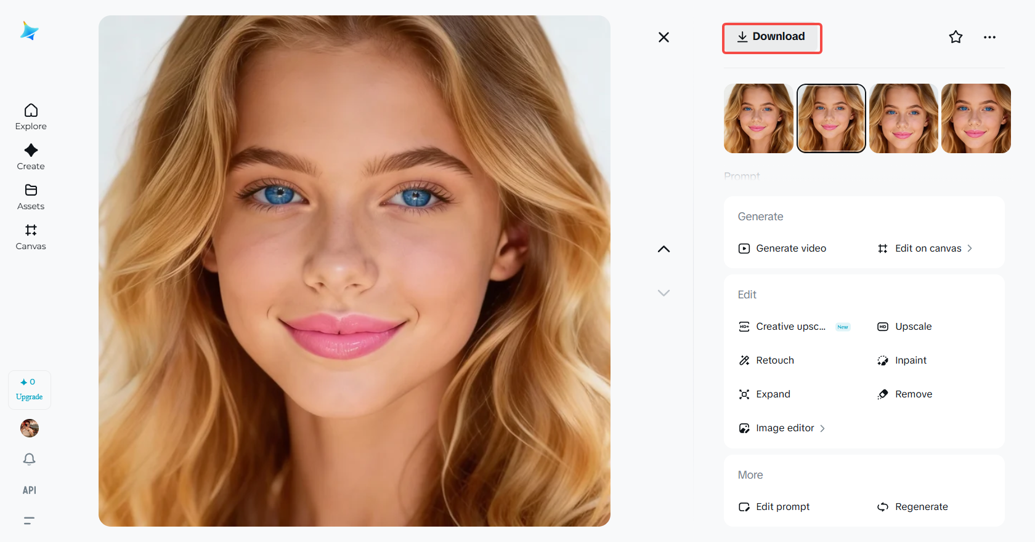Select the third portrait thumbnail
The height and width of the screenshot is (542, 1035).
[x=904, y=118]
